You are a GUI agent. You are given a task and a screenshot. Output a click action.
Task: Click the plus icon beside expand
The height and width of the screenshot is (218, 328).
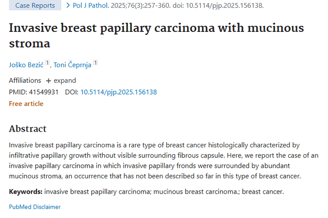point(49,81)
